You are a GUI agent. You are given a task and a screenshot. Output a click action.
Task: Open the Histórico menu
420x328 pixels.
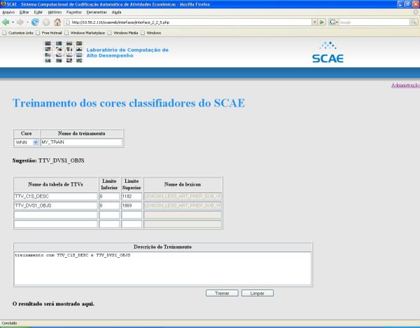pos(55,12)
